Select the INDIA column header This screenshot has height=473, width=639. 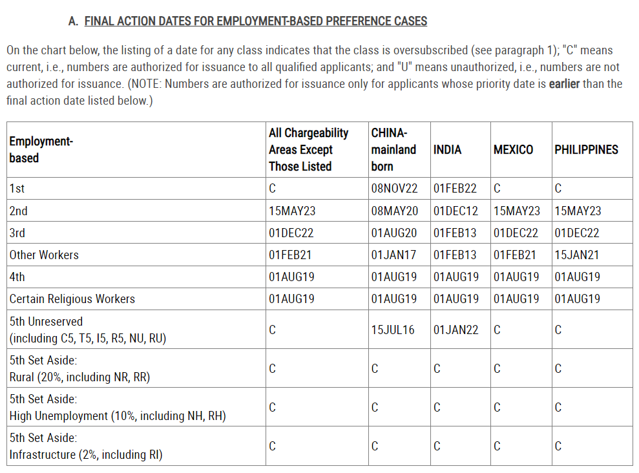pyautogui.click(x=447, y=150)
